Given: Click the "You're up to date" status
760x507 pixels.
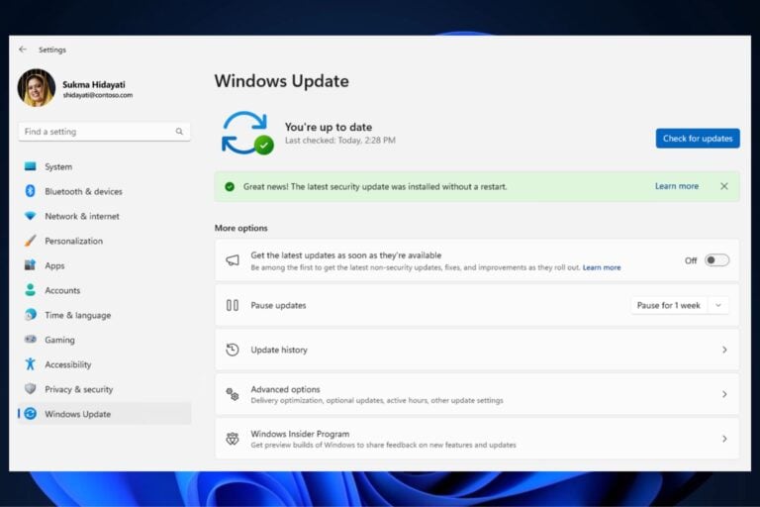Looking at the screenshot, I should [x=329, y=127].
